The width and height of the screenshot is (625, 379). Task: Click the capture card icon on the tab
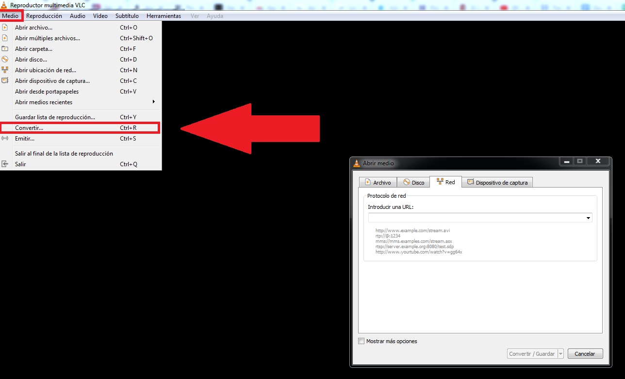[x=471, y=182]
